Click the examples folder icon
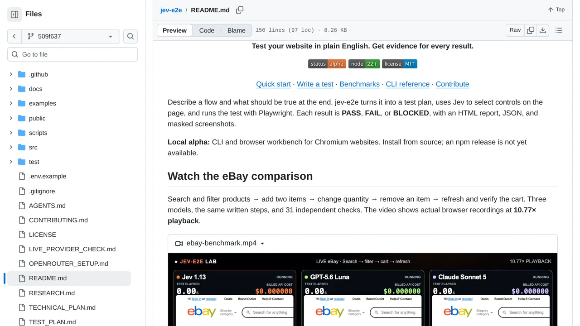This screenshot has height=326, width=580. pos(22,103)
